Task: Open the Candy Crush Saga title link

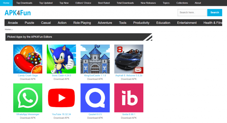Action: click(x=28, y=75)
